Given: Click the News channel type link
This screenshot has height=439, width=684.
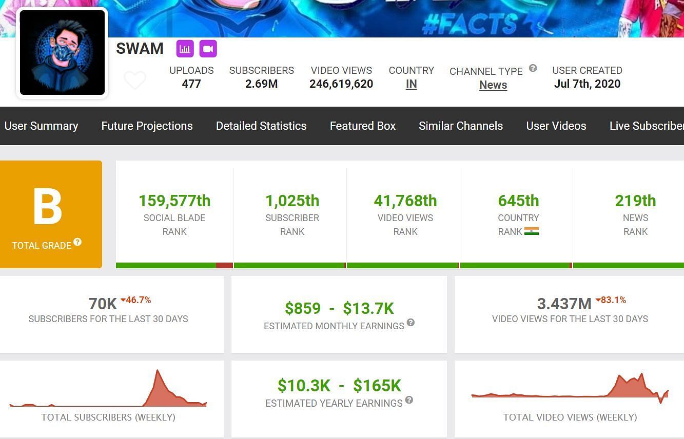Looking at the screenshot, I should tap(493, 85).
